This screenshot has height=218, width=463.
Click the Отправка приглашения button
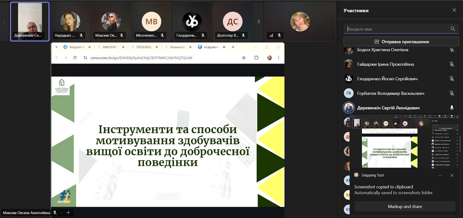coord(401,41)
